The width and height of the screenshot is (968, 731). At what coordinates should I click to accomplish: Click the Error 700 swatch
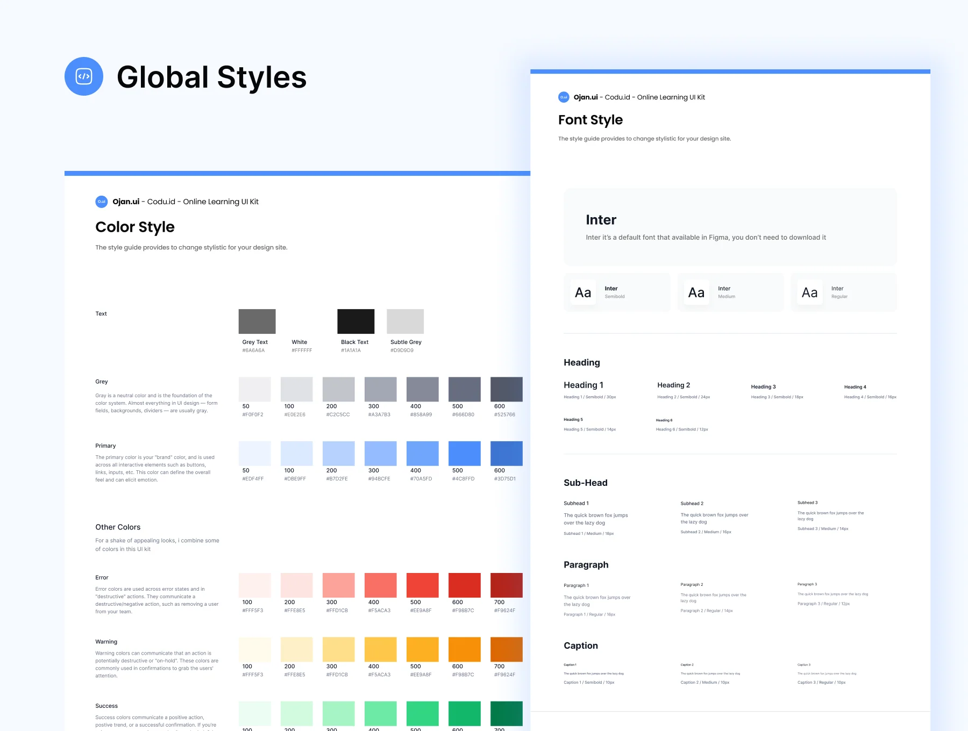tap(507, 585)
